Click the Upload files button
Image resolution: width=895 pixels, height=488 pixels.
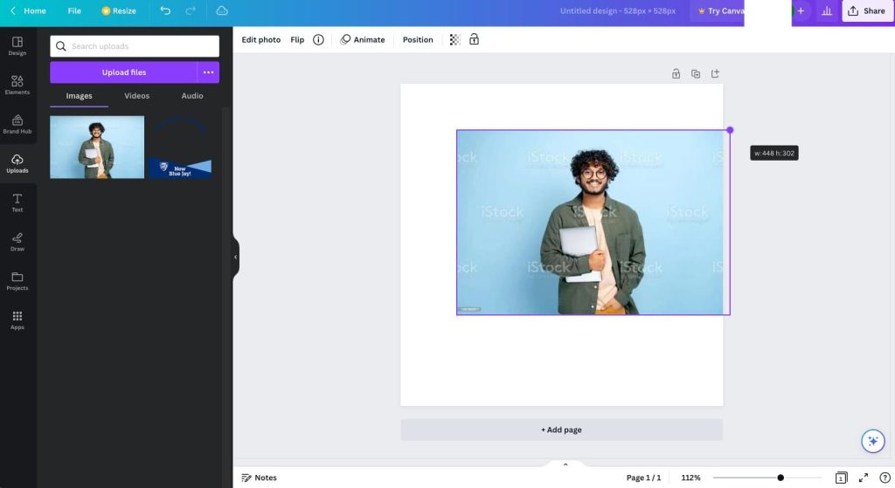(124, 72)
